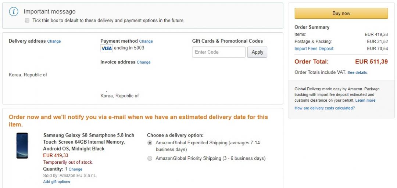This screenshot has width=397, height=188.
Task: Select AmazonGlobal Expedited Shipping option
Action: click(150, 143)
